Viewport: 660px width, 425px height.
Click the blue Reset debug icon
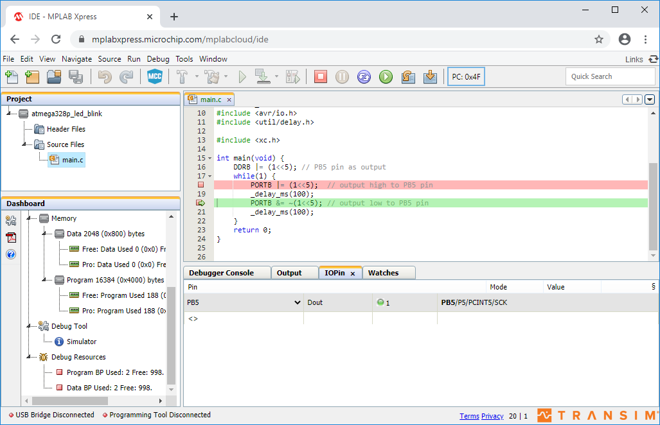click(x=364, y=77)
